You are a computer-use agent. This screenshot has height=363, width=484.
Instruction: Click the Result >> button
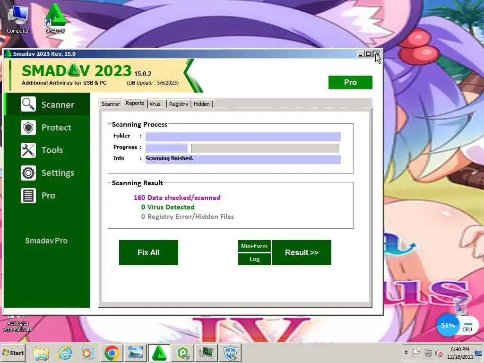tap(302, 252)
